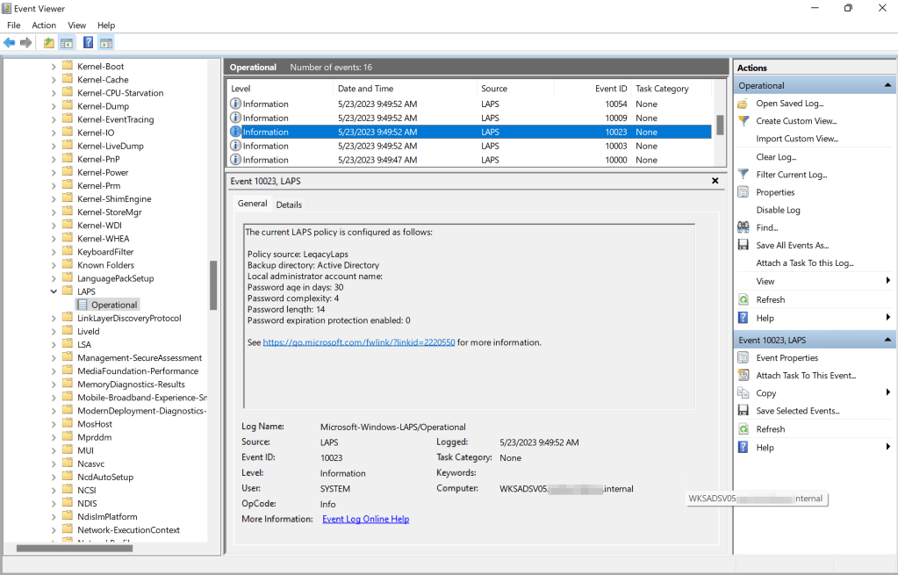Collapse the LAPS folder in the tree

coord(54,291)
